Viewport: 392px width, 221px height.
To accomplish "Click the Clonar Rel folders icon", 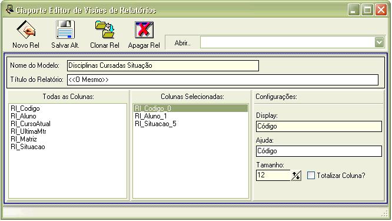I will coord(105,29).
